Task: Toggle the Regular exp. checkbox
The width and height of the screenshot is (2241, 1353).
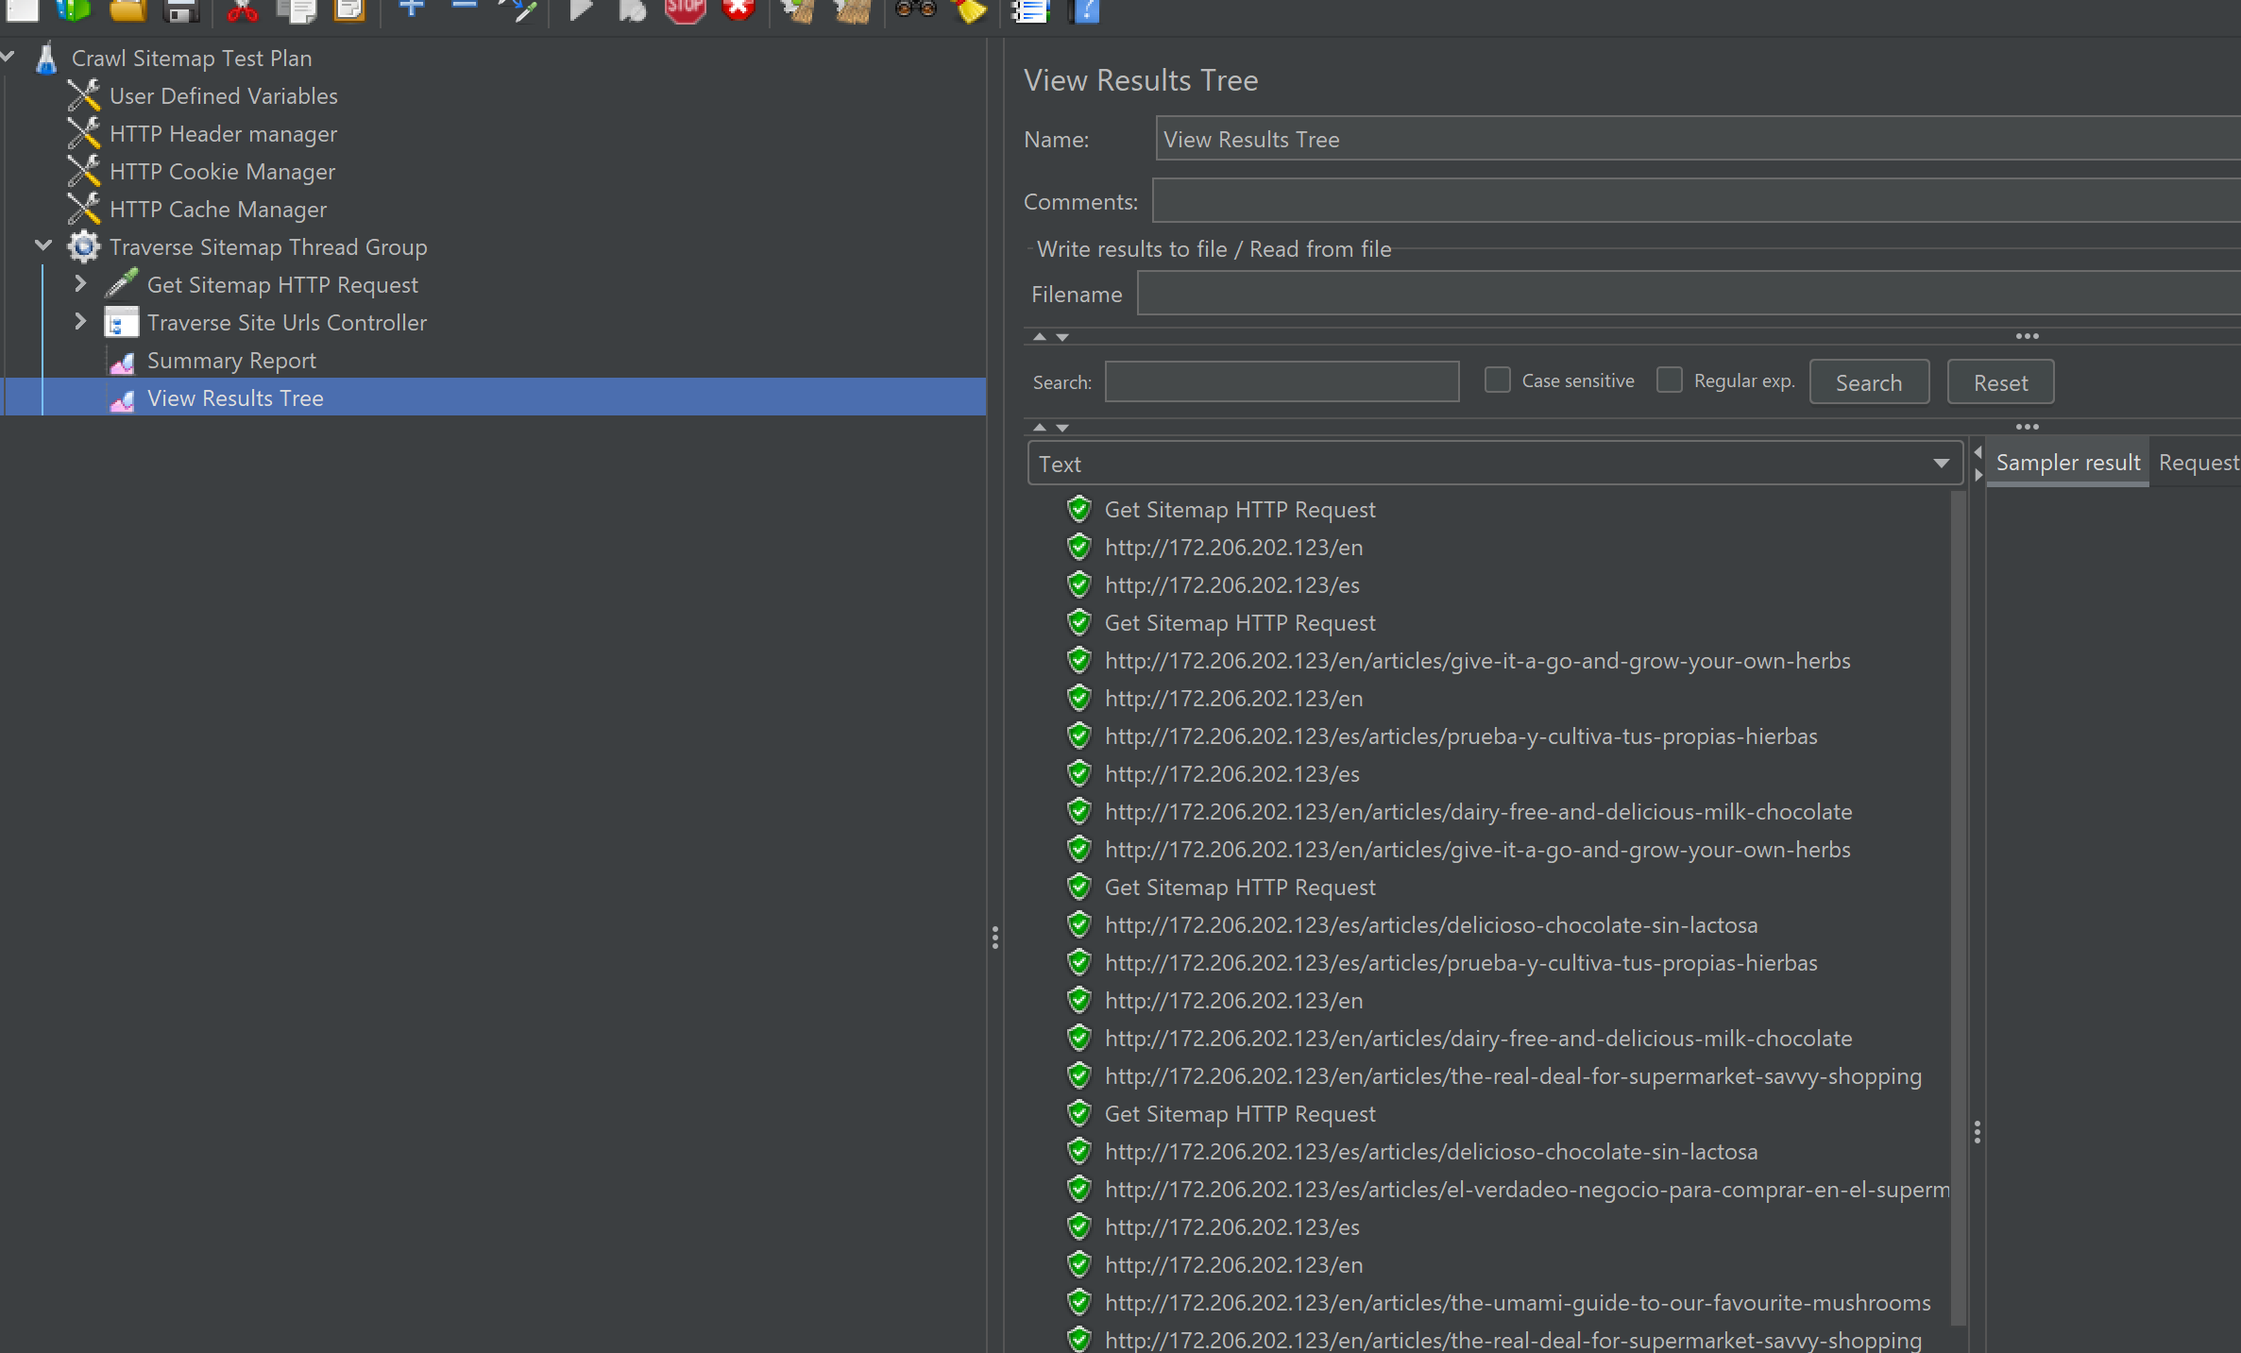Action: [1669, 381]
